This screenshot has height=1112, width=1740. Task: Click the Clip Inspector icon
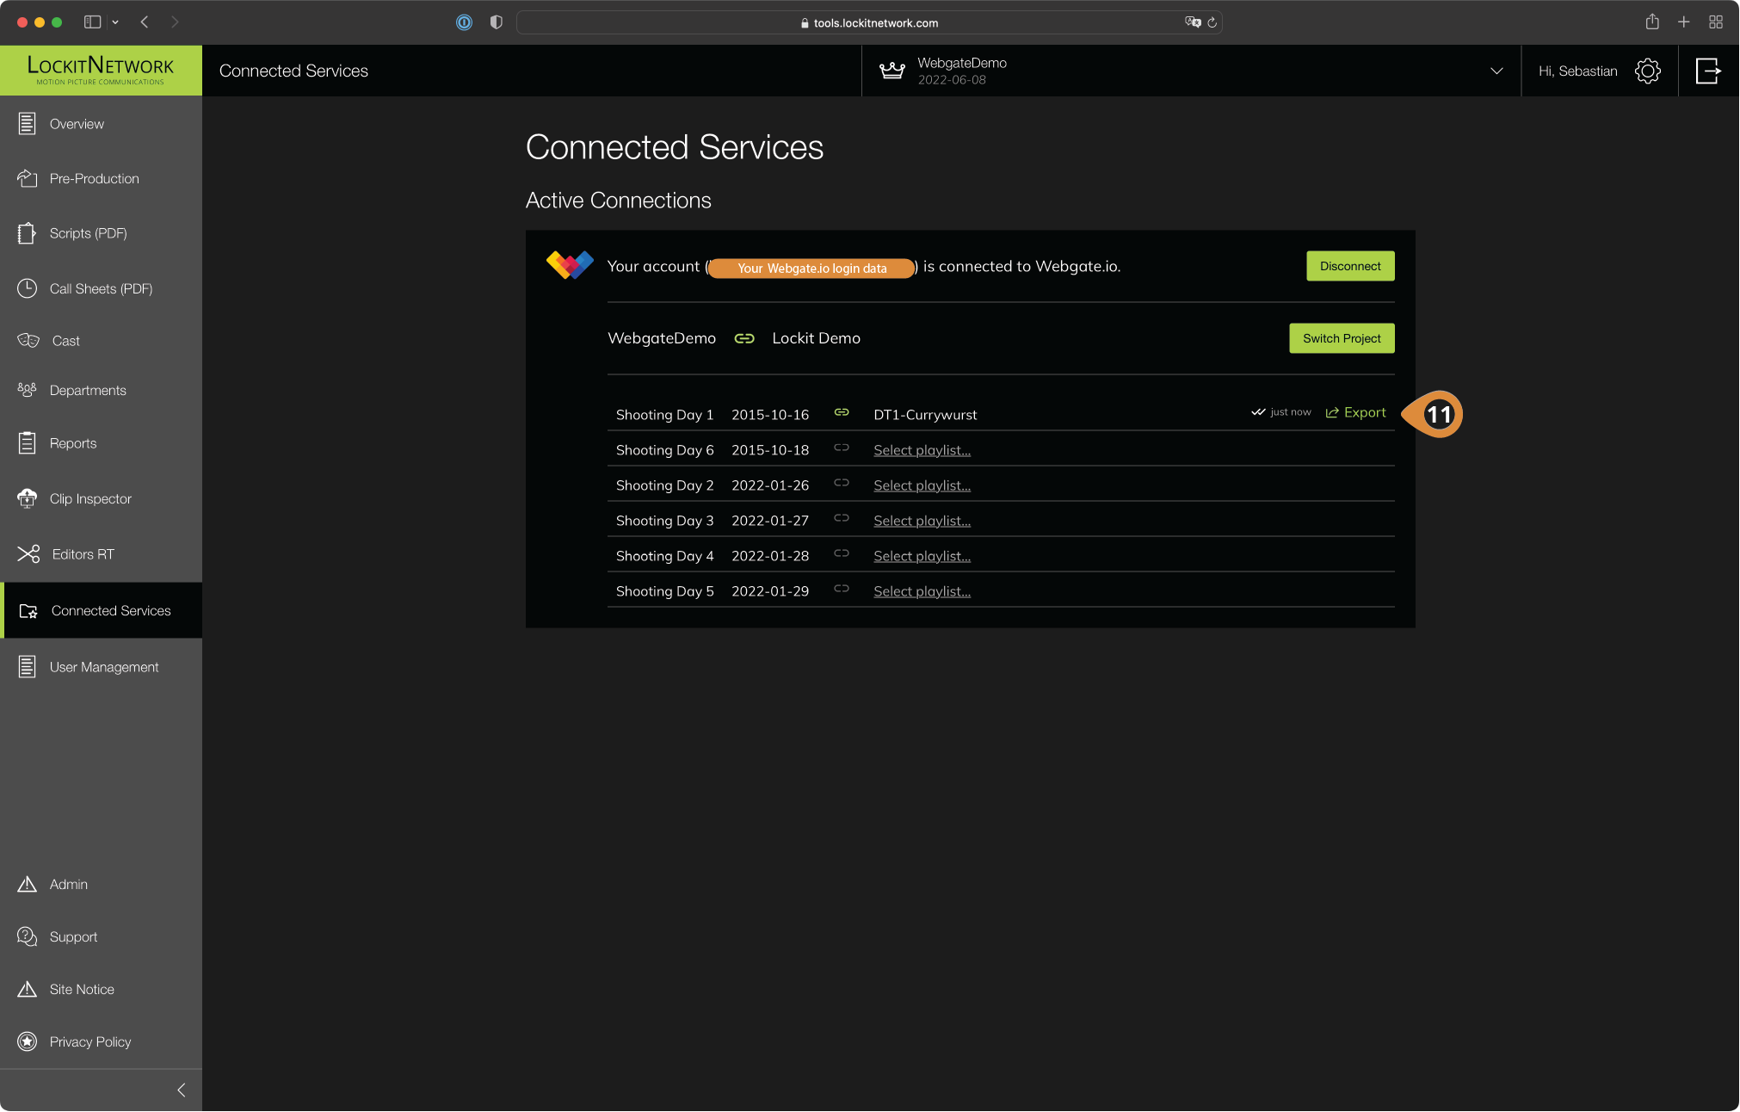28,498
